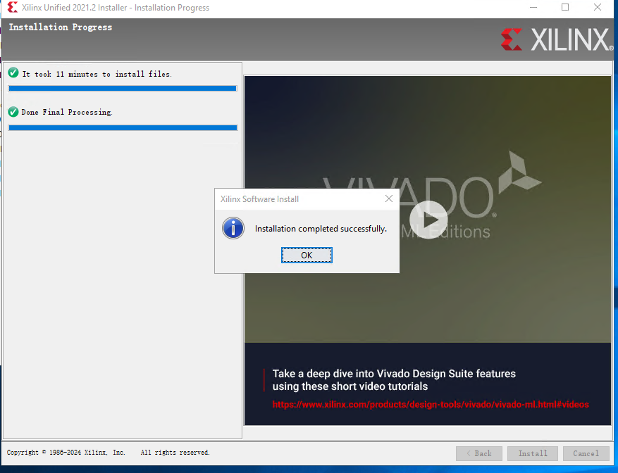Image resolution: width=618 pixels, height=473 pixels.
Task: Open the xilinx.com Vivado videos link
Action: pyautogui.click(x=431, y=405)
